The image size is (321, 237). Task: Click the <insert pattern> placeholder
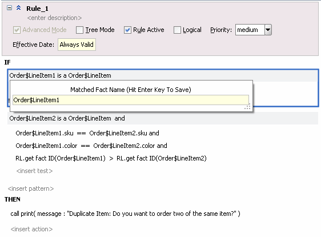click(x=31, y=188)
